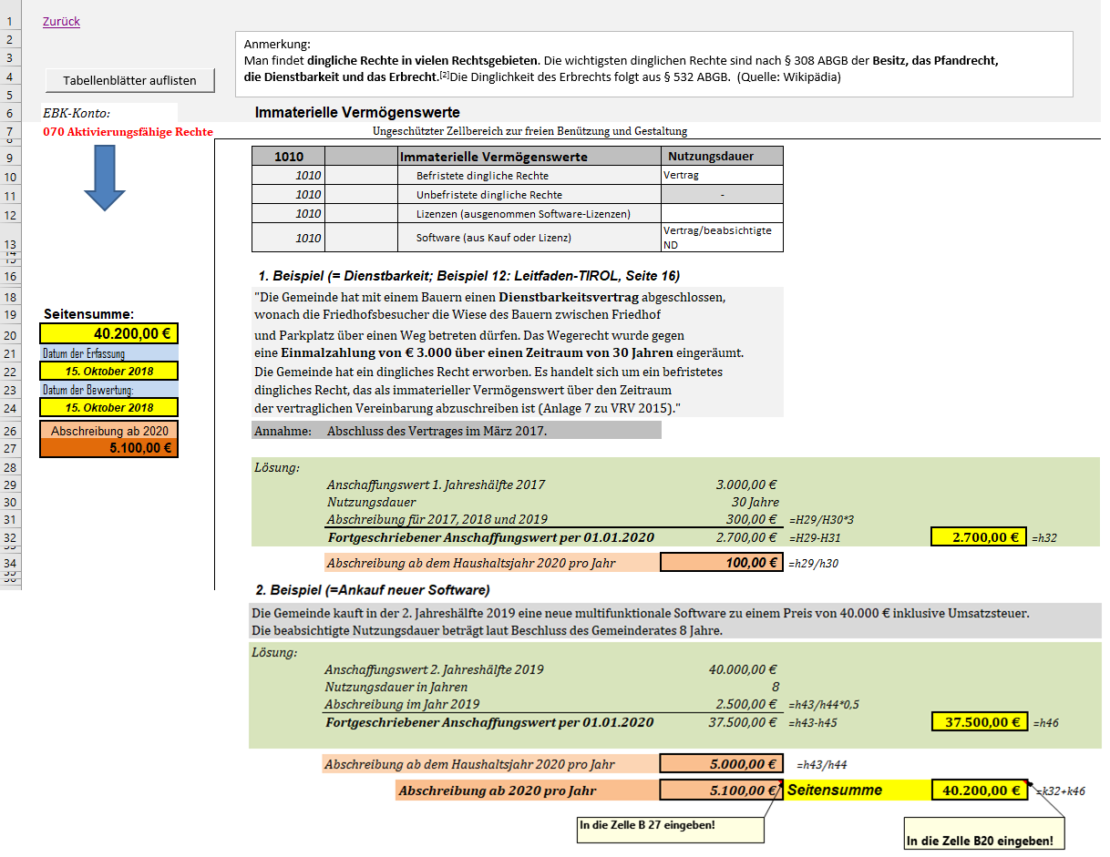Screen dimensions: 1110x857
Task: Select the Vertrag cell beside Befristete dingliche Rechte
Action: (x=724, y=175)
